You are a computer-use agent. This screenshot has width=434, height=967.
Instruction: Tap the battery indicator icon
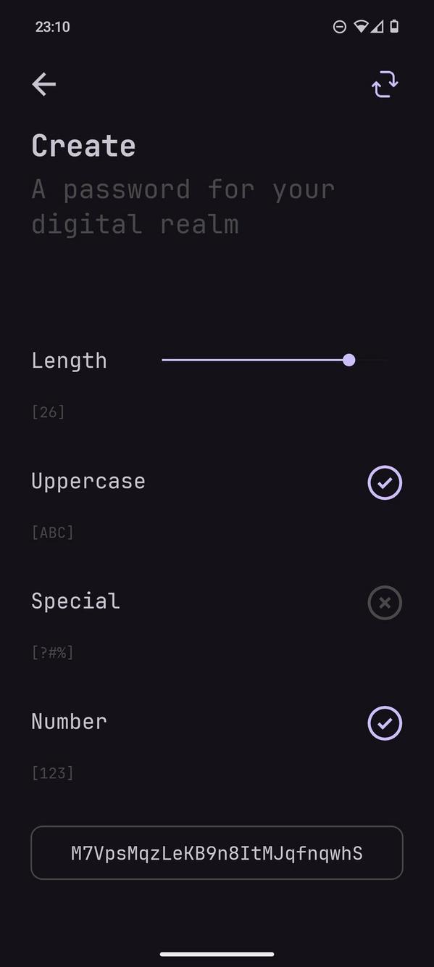[394, 27]
